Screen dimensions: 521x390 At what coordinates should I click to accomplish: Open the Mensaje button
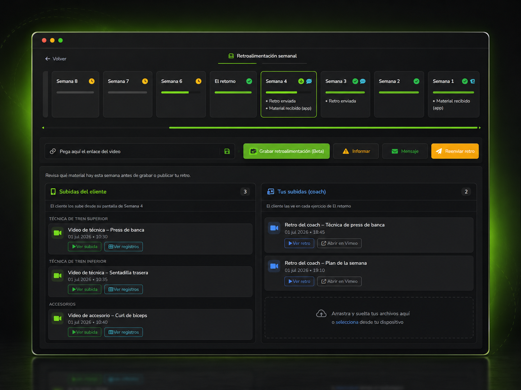tap(405, 151)
